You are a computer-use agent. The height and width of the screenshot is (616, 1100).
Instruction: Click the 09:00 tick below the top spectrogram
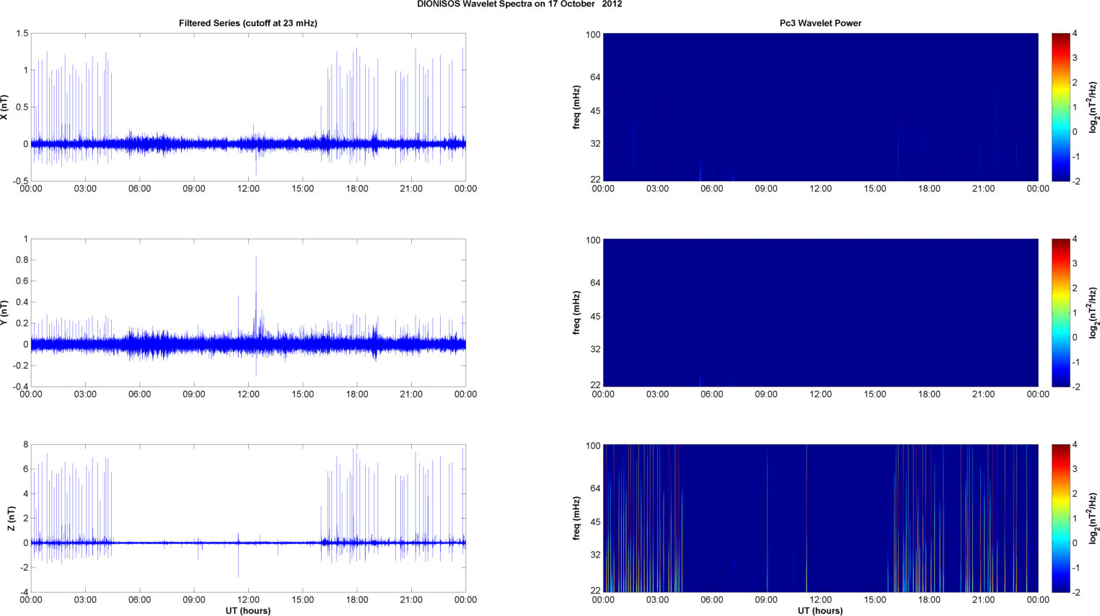(766, 189)
